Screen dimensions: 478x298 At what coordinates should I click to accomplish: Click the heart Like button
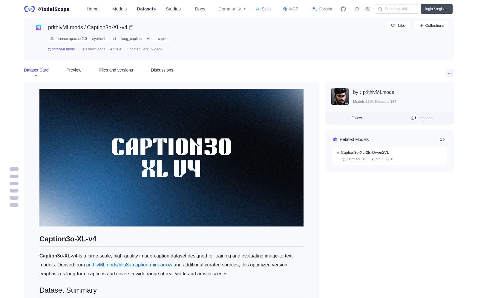(398, 26)
